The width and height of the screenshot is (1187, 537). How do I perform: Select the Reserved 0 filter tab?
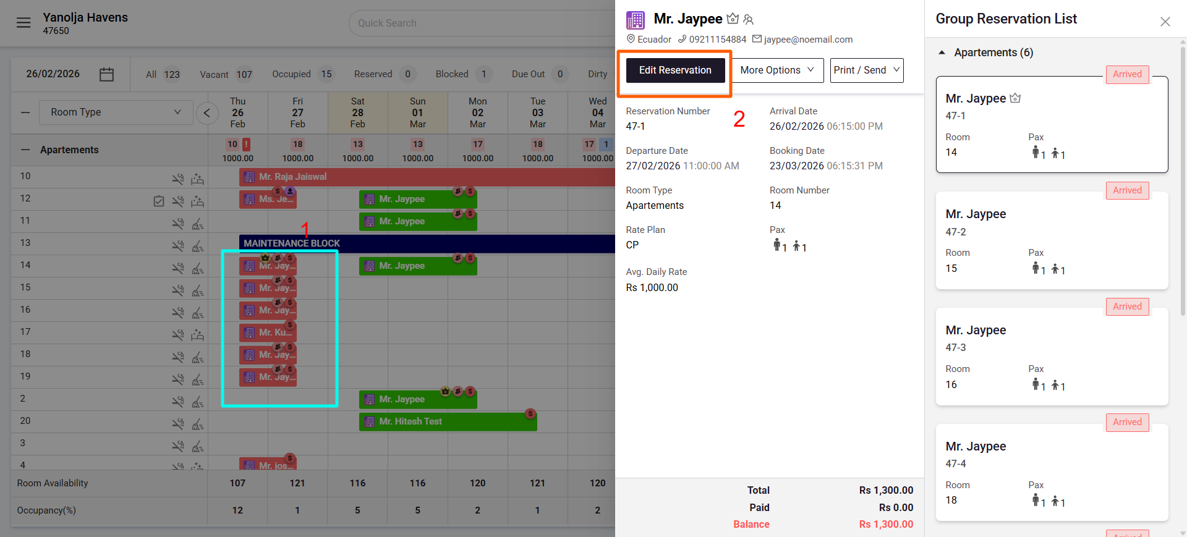click(x=384, y=74)
